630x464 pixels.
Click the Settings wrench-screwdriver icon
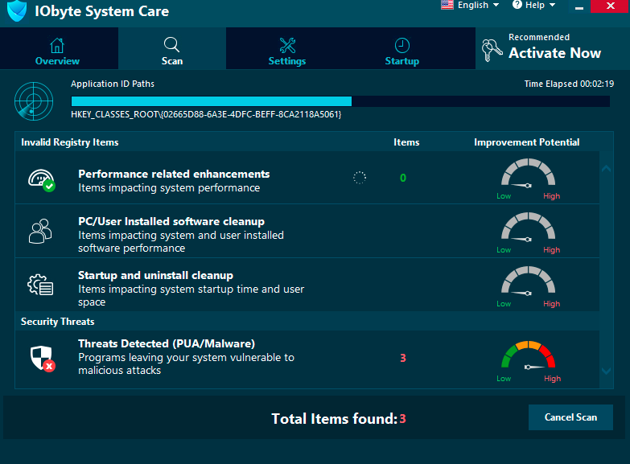287,45
